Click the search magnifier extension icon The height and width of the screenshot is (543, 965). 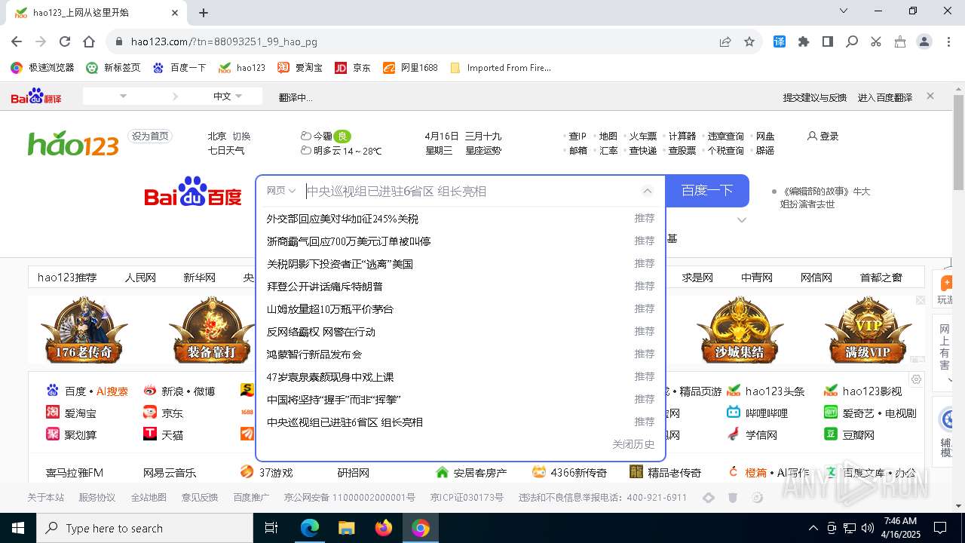point(852,41)
